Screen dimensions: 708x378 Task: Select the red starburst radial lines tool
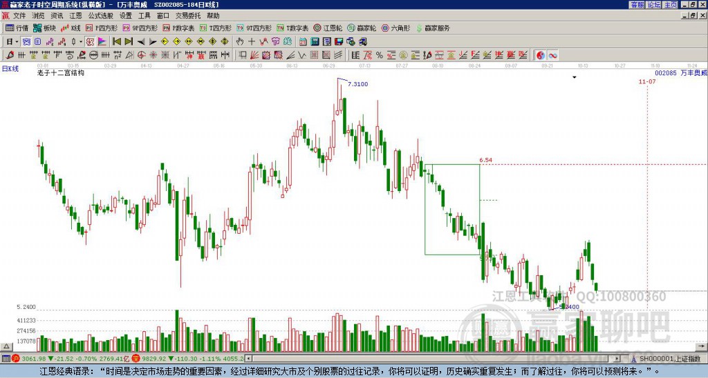pos(153,55)
